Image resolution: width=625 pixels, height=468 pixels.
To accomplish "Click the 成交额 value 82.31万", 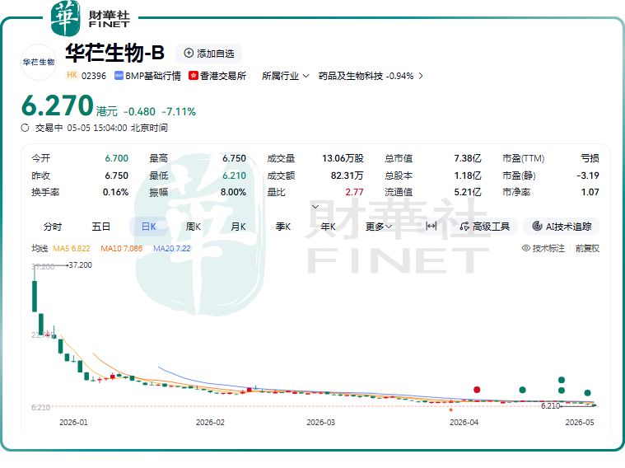I will point(347,175).
